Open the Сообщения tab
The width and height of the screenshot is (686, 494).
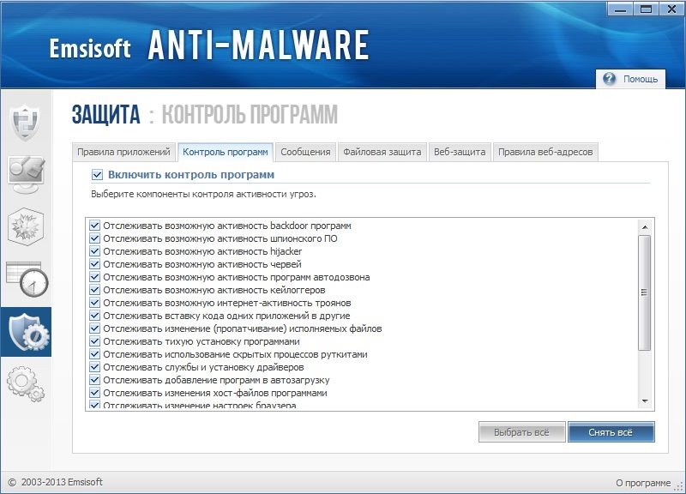(305, 153)
